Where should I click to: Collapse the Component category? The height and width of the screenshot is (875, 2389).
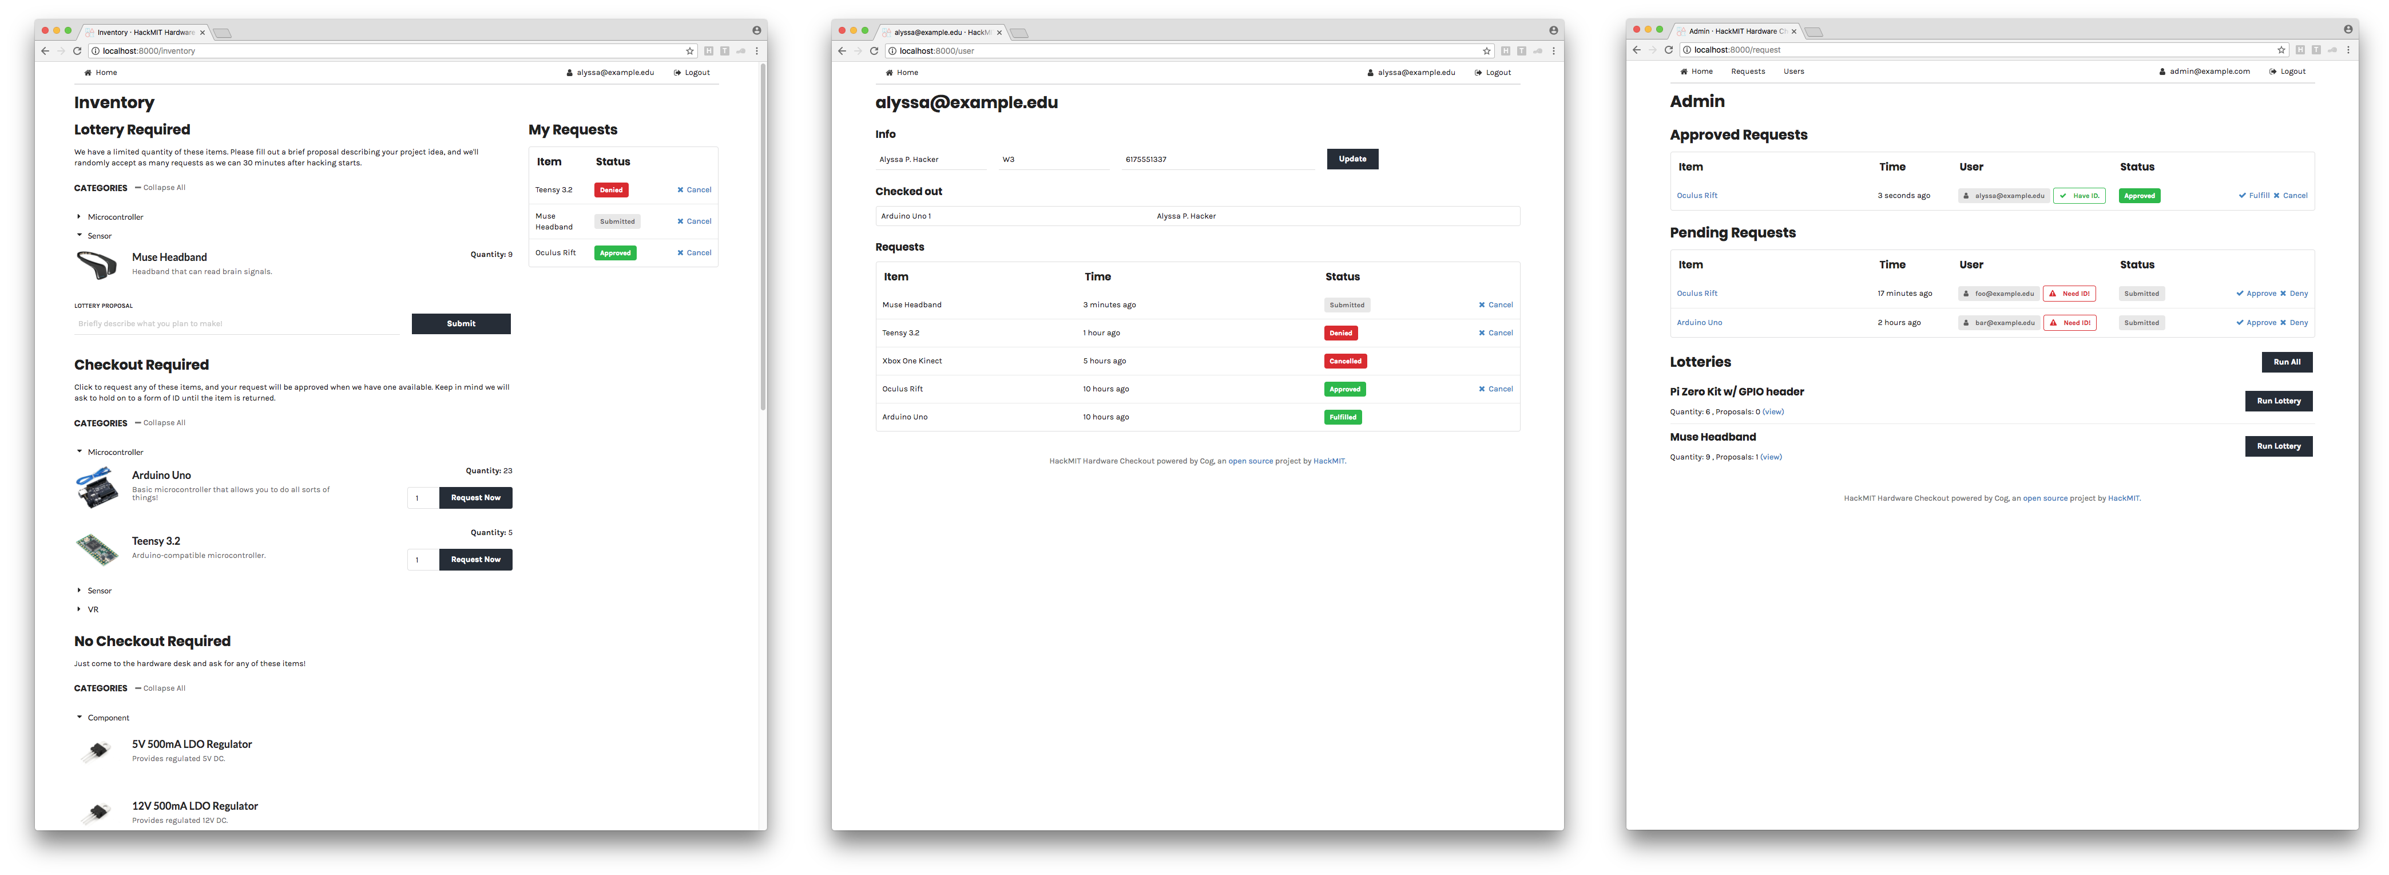coord(103,718)
